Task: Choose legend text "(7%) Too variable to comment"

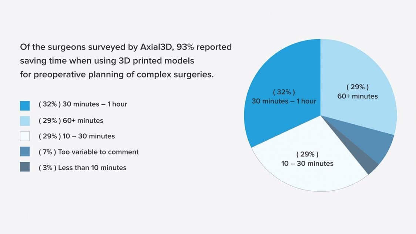Action: (x=89, y=152)
